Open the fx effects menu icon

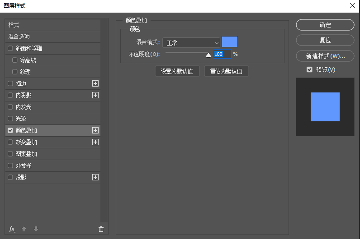[12, 229]
